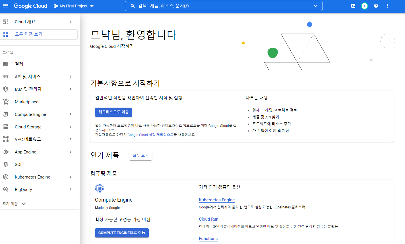Expand Compute Engine submenu arrow

tap(71, 114)
